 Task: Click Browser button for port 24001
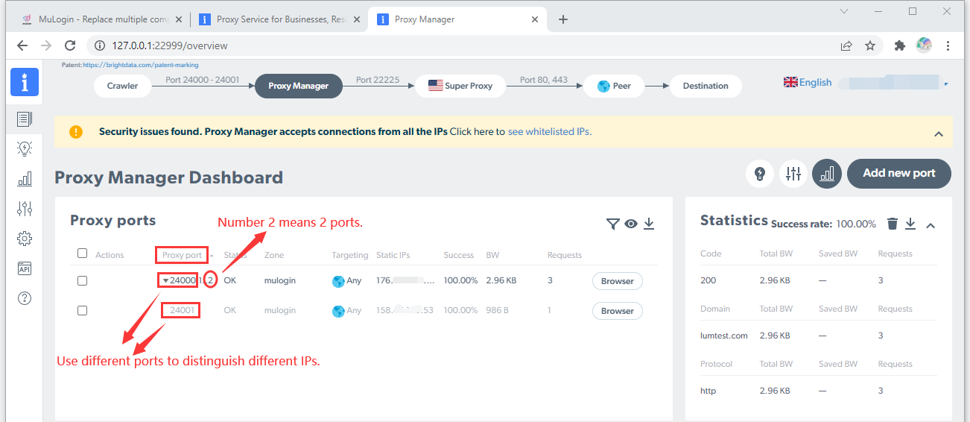[x=618, y=311]
